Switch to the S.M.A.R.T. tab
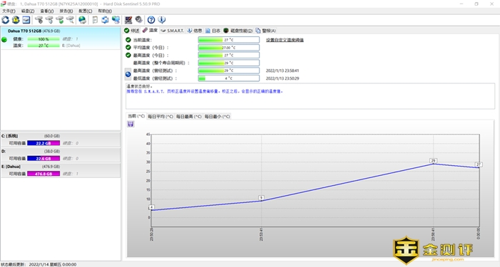The height and width of the screenshot is (267, 500). pos(172,31)
